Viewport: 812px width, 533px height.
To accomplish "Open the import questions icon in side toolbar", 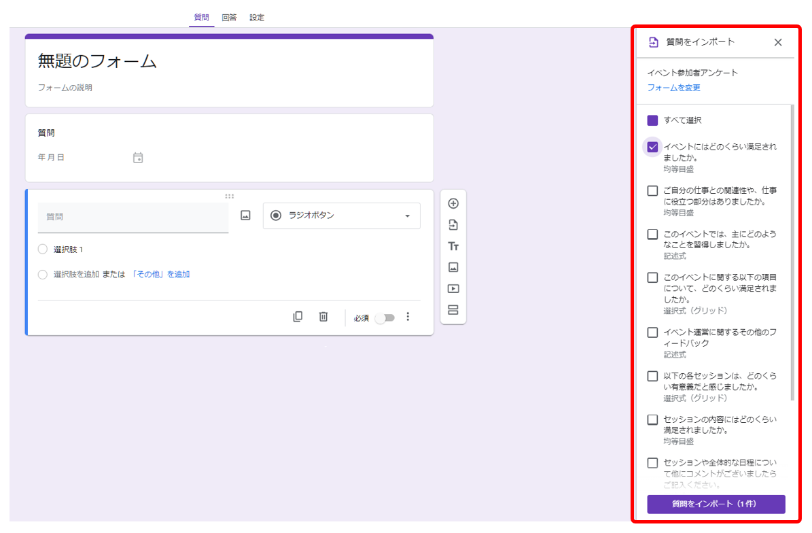I will pos(453,225).
